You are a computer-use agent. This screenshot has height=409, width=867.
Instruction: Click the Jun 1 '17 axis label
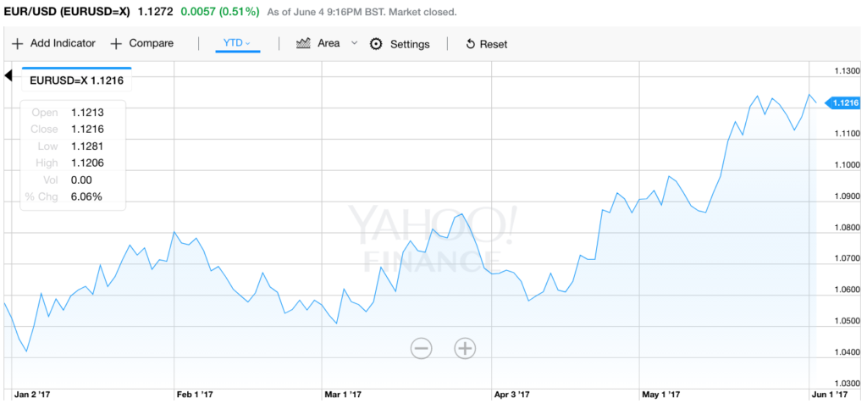(x=830, y=395)
